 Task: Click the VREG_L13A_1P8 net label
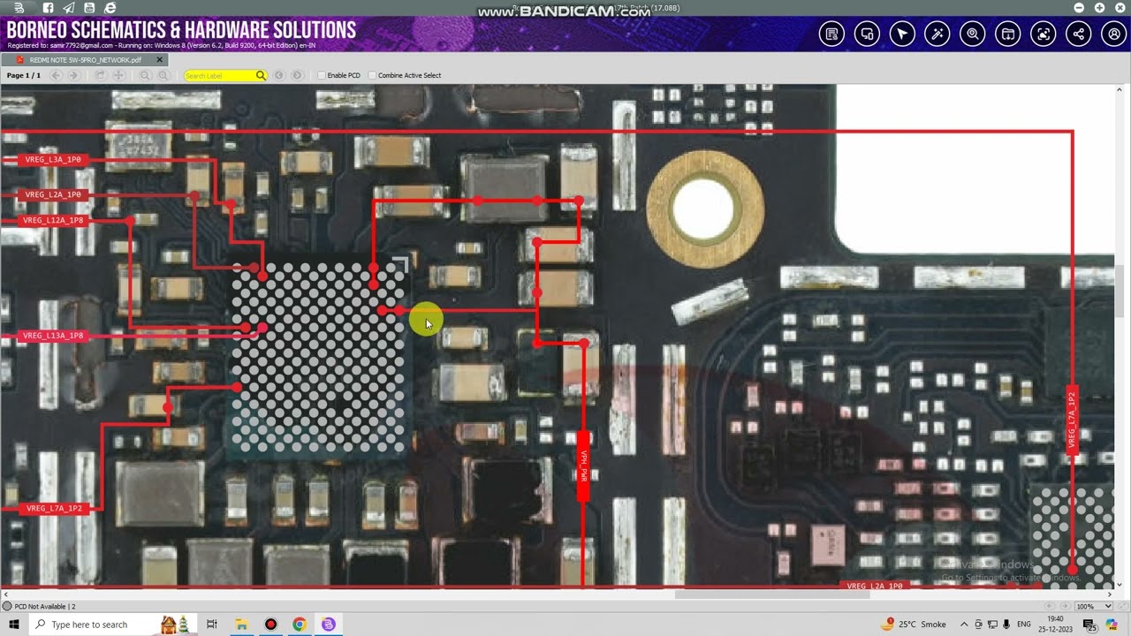point(53,336)
